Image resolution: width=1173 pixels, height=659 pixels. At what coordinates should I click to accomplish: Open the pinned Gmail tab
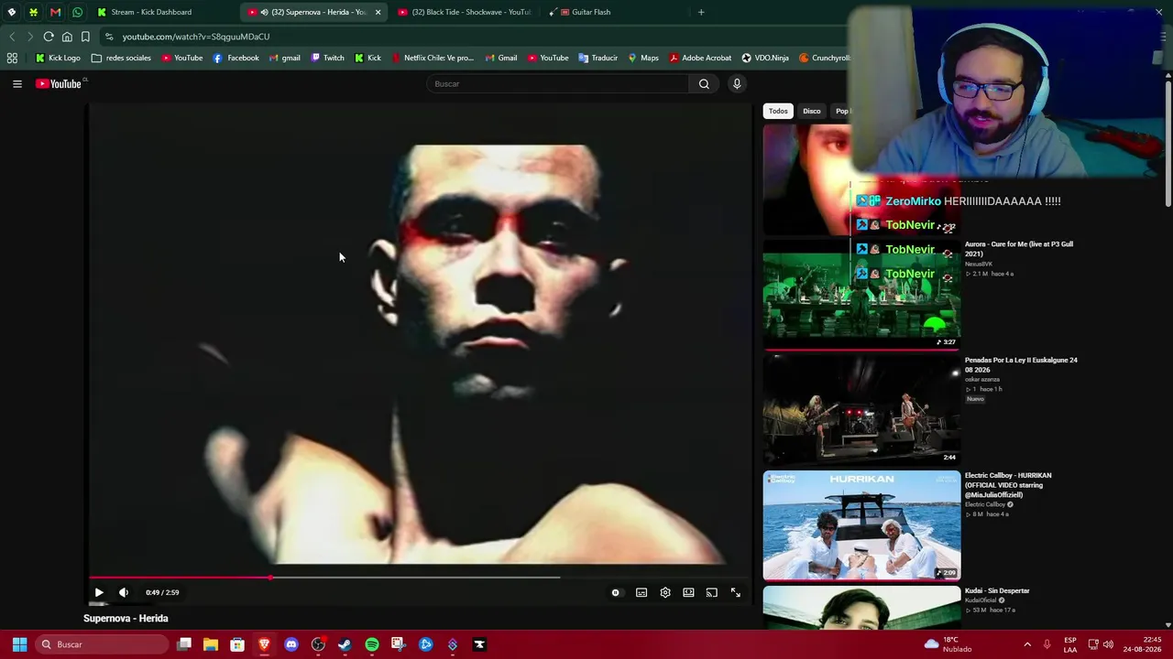tap(55, 12)
